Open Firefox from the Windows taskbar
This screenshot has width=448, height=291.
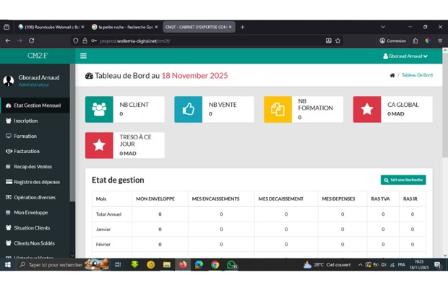[183, 265]
